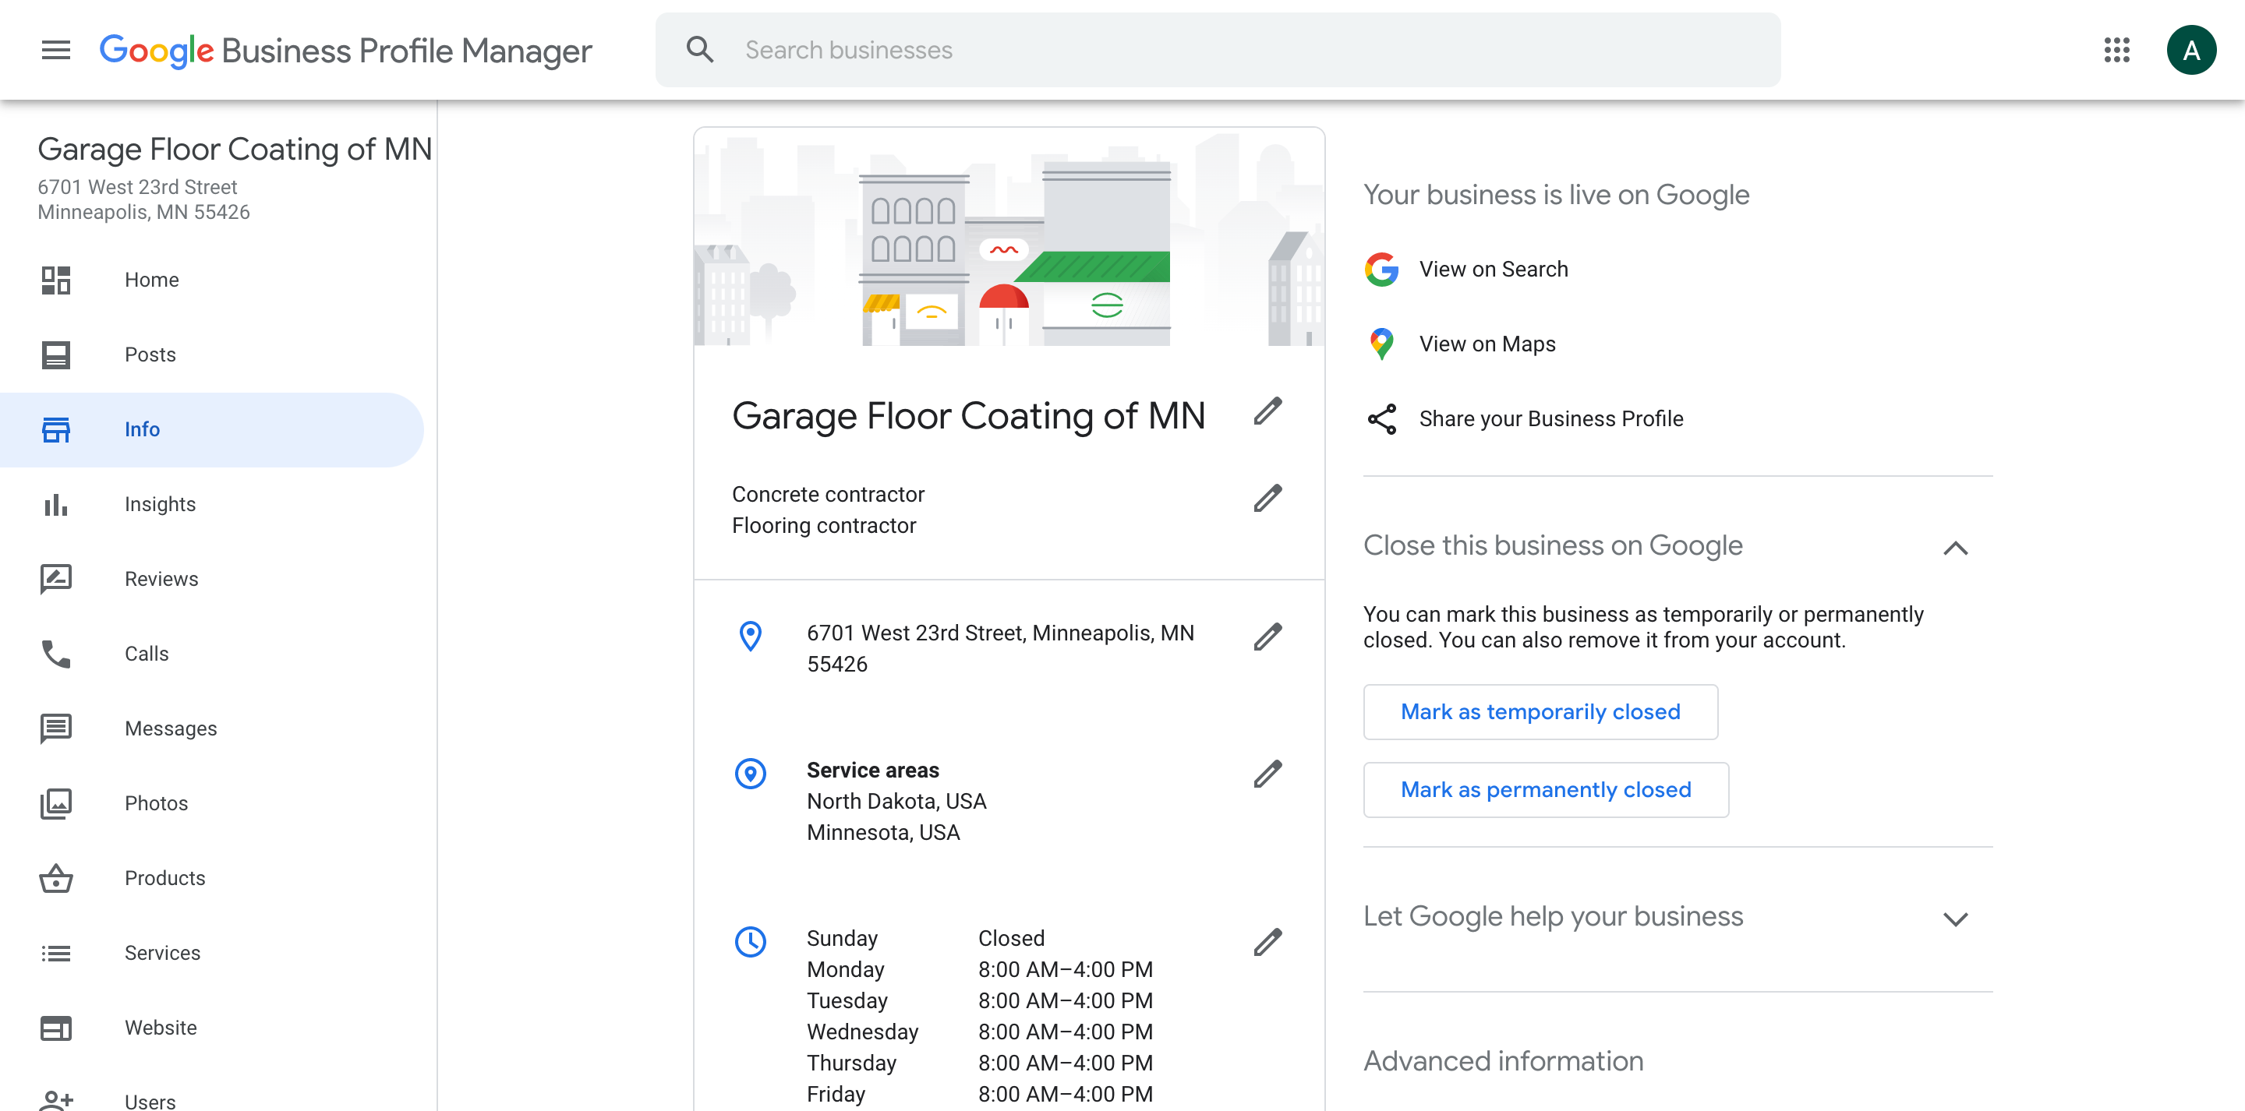Click Share your Business Profile link

[x=1550, y=417]
